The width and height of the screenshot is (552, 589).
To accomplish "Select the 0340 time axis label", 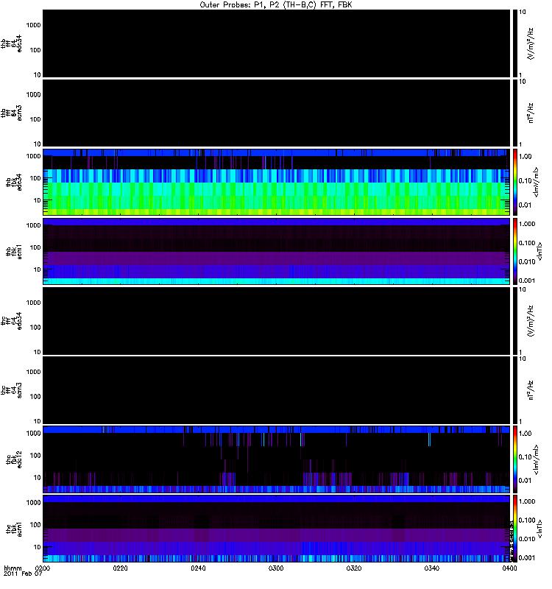I will point(432,568).
